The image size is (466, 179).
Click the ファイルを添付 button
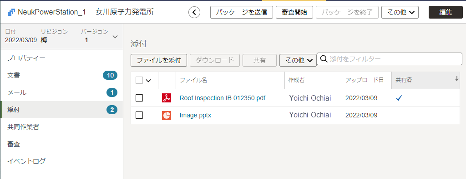tap(159, 60)
